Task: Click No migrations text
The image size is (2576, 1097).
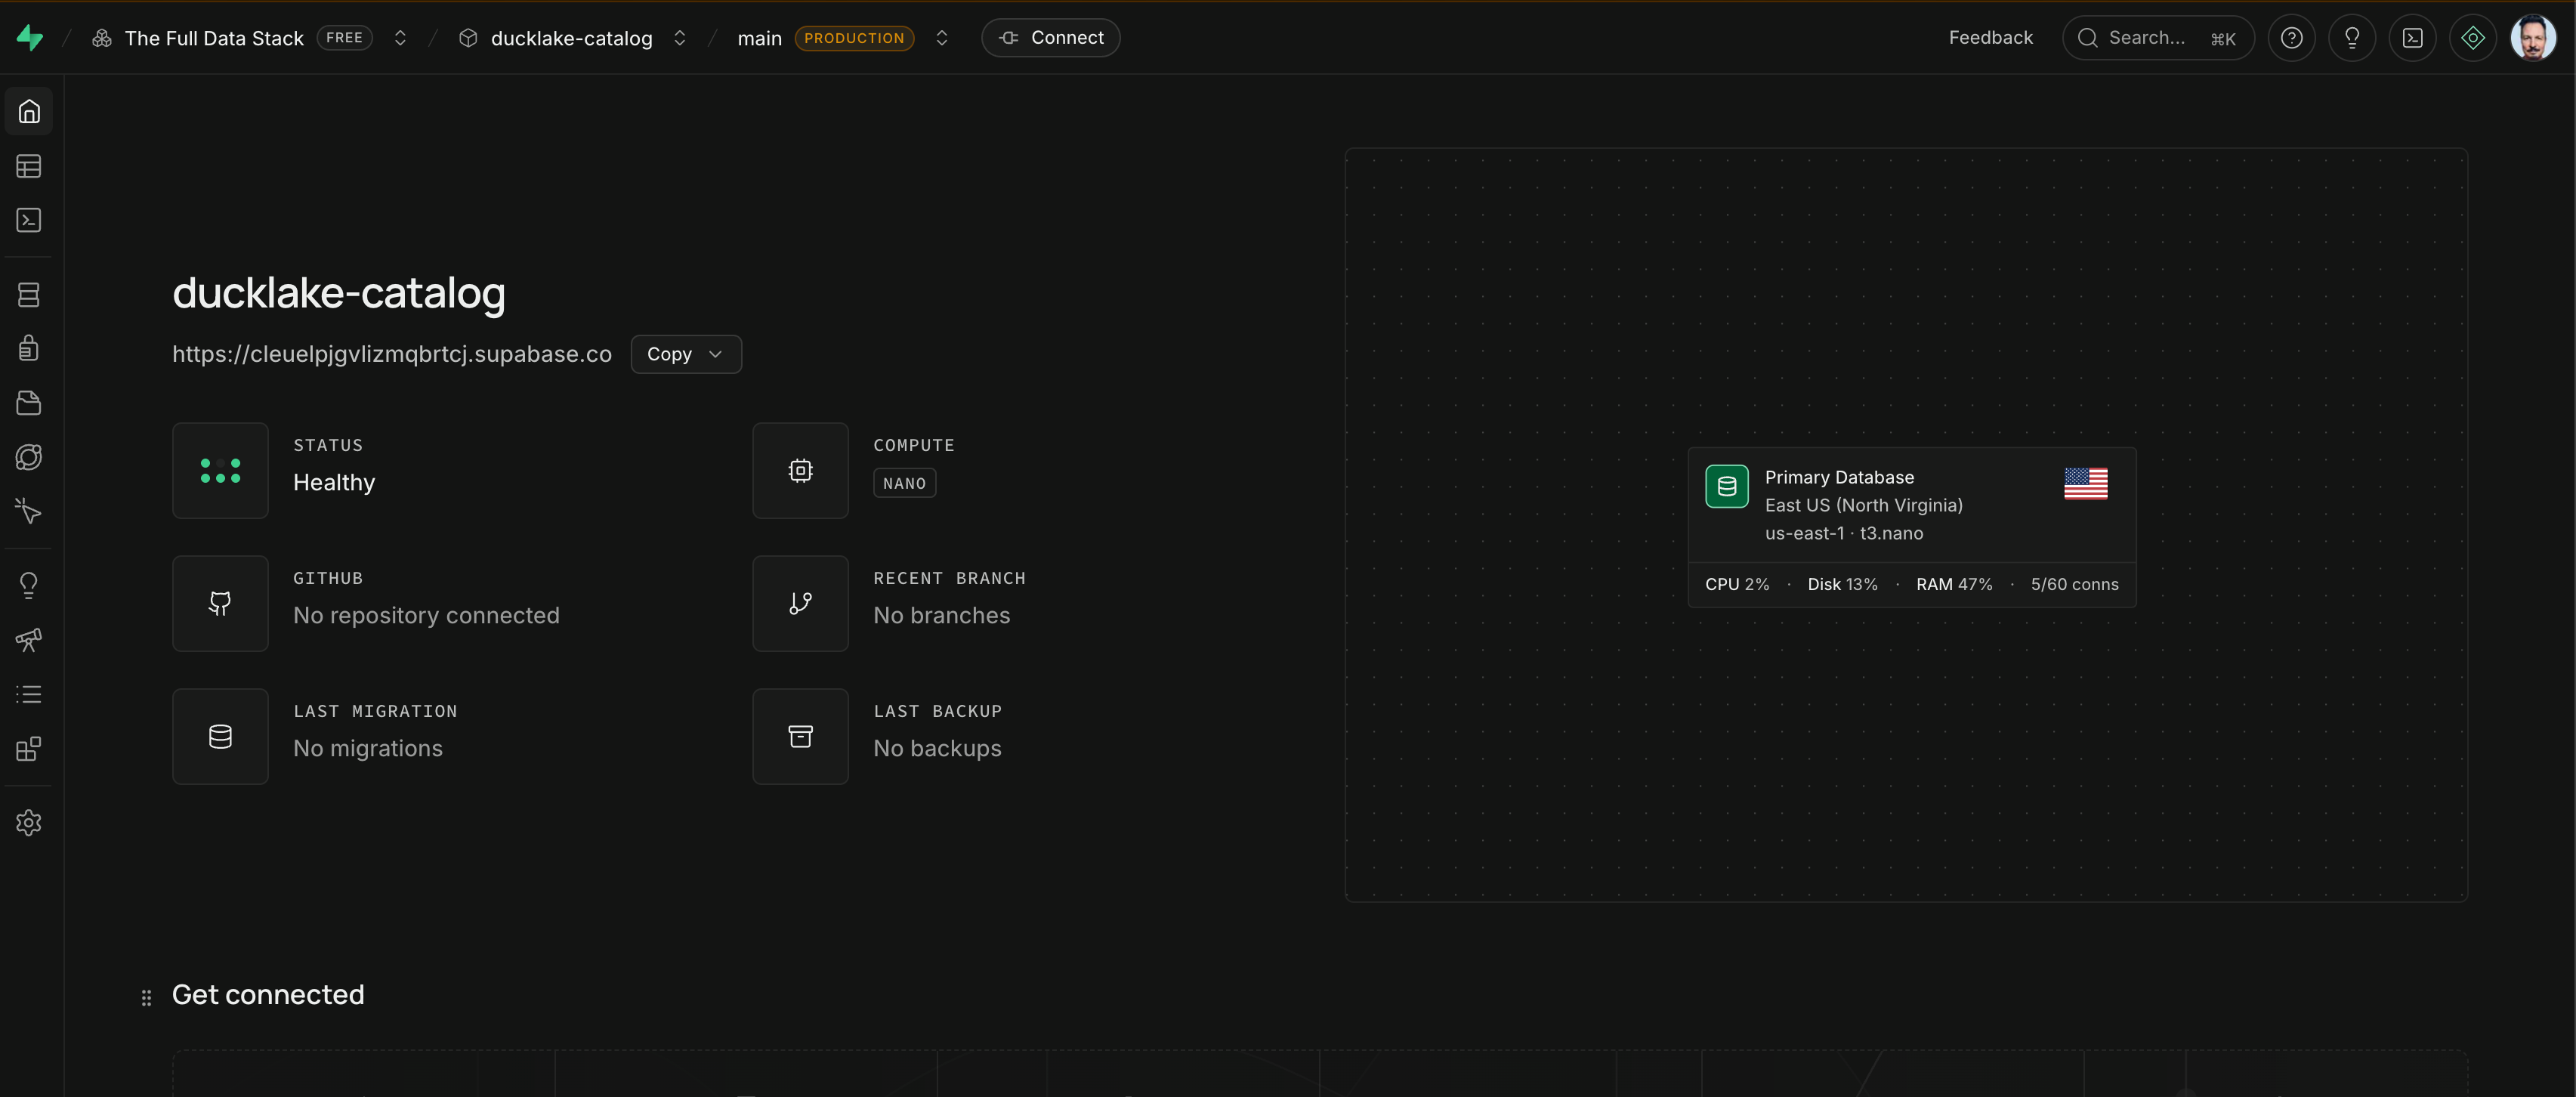Action: coord(368,749)
